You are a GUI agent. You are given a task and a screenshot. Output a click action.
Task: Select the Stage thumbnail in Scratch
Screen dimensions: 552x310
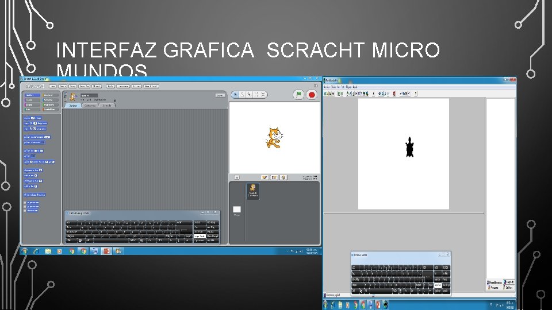237,210
